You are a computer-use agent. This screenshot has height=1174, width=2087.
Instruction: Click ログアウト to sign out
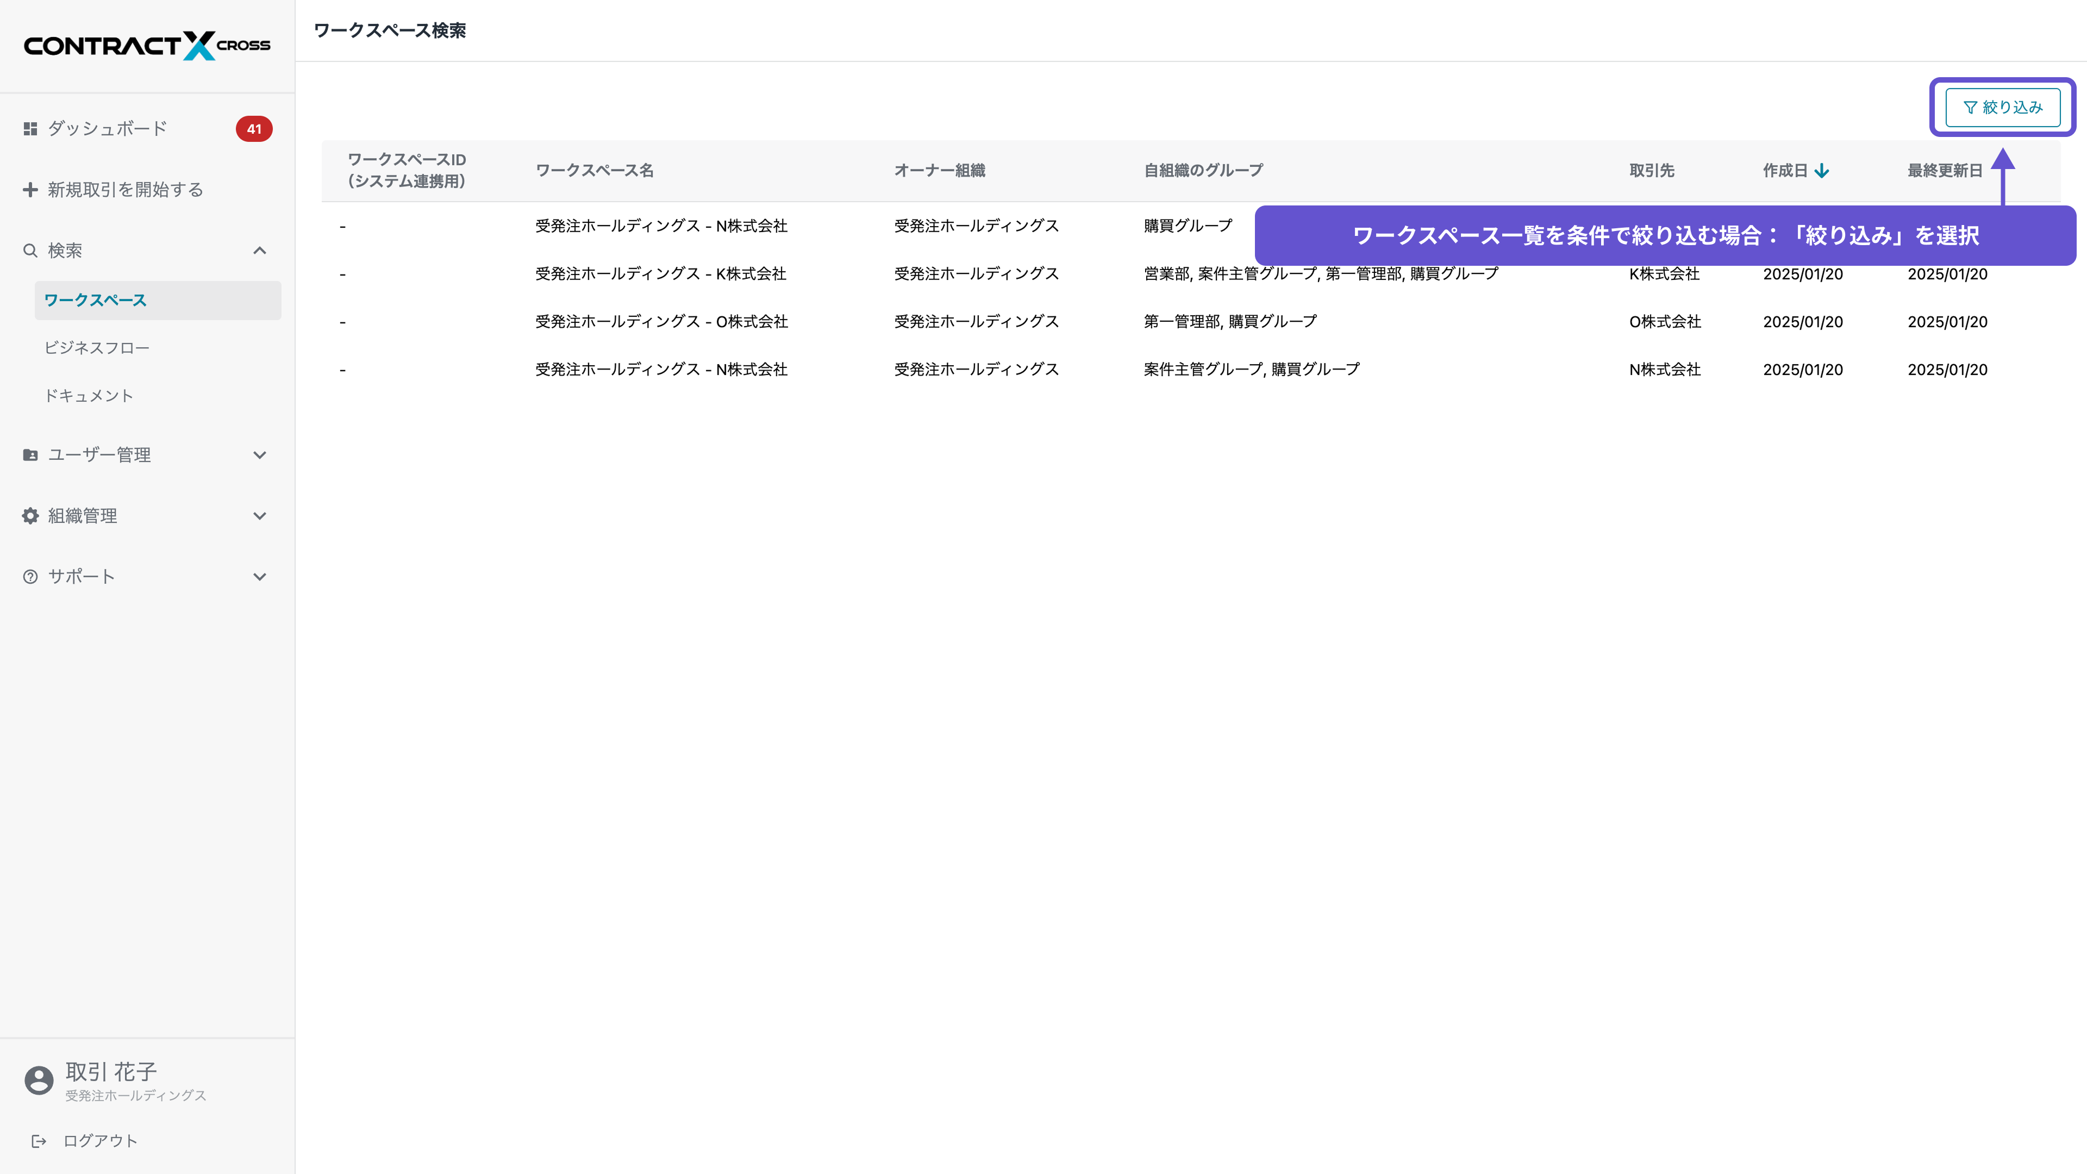(99, 1140)
